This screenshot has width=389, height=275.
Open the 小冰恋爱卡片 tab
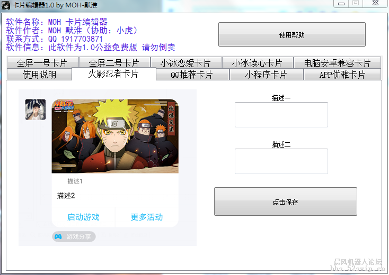click(186, 62)
